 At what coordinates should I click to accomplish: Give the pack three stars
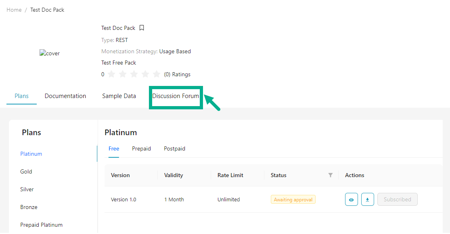[x=134, y=74]
